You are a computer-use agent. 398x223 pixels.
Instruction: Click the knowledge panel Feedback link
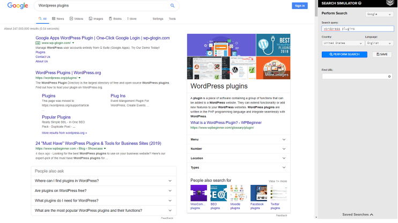[x=282, y=215]
